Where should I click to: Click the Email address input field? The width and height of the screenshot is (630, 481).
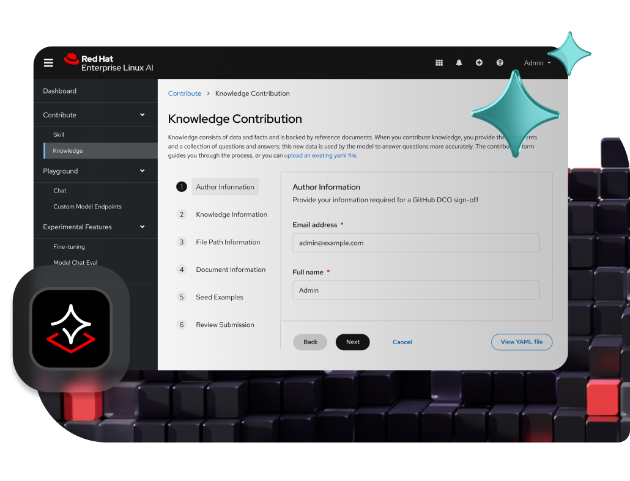pos(416,243)
